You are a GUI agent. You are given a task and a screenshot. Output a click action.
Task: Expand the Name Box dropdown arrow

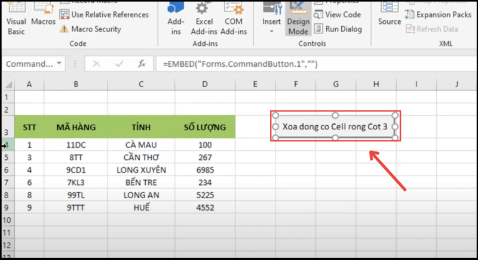59,64
